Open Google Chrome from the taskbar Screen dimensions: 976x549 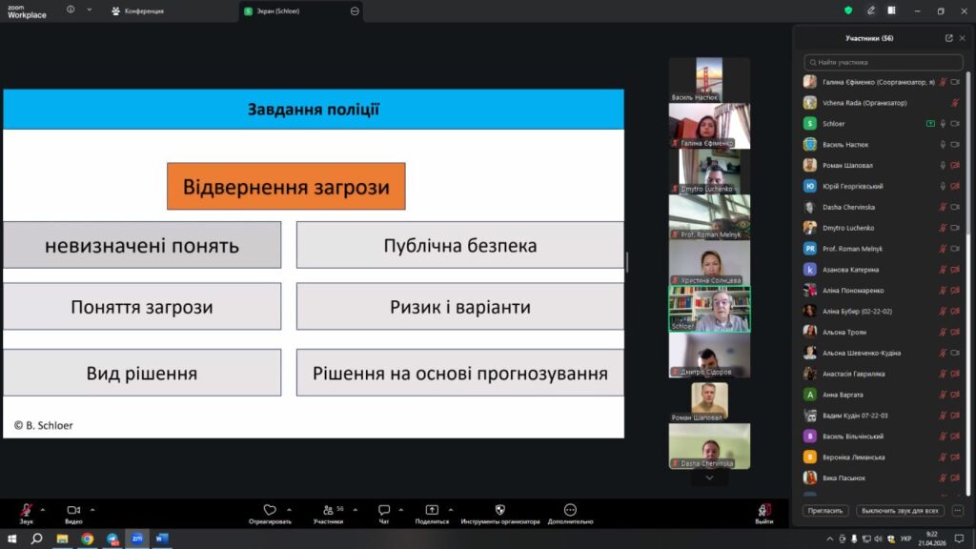click(88, 539)
